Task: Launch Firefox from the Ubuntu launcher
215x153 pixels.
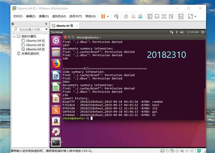Action: point(56,64)
